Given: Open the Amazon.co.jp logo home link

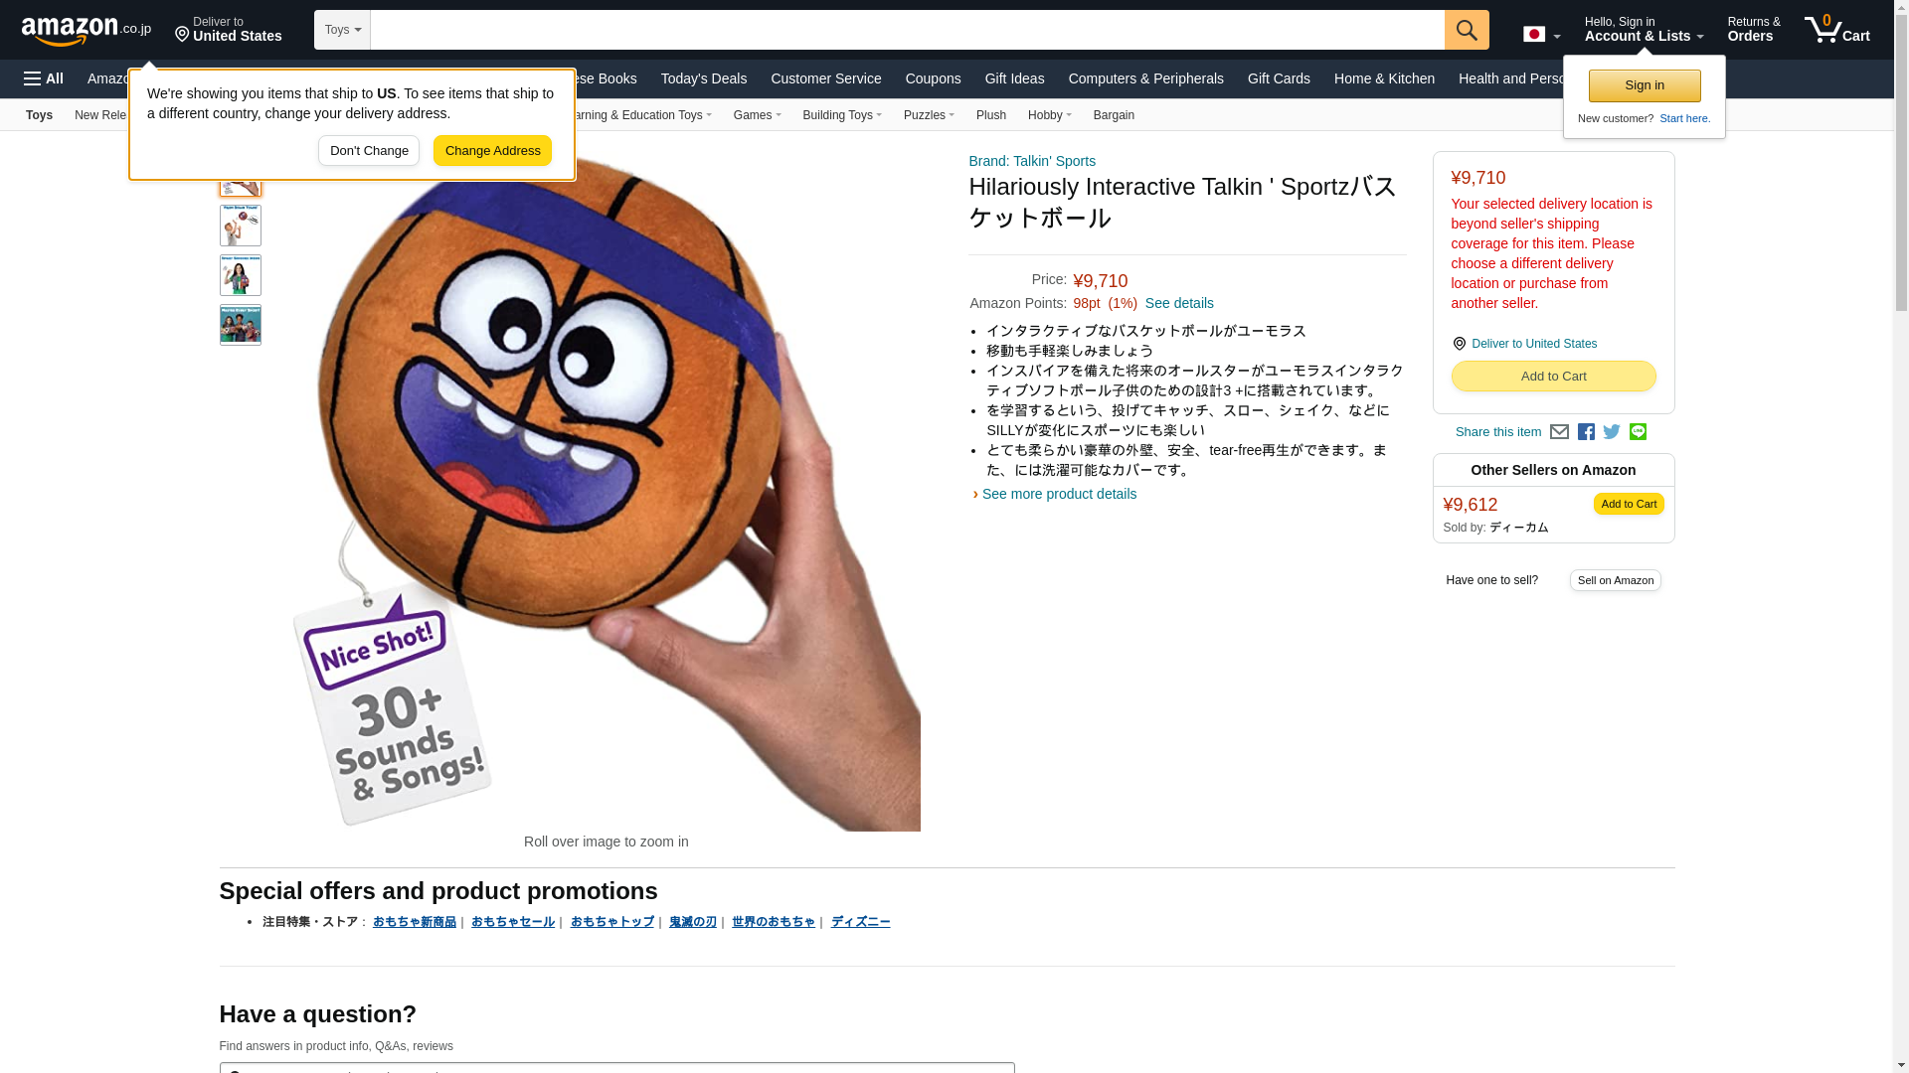Looking at the screenshot, I should point(87,31).
